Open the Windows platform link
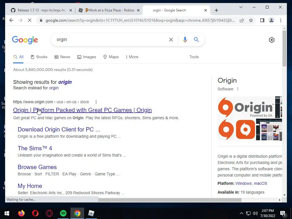This screenshot has height=219, width=292. pyautogui.click(x=244, y=183)
